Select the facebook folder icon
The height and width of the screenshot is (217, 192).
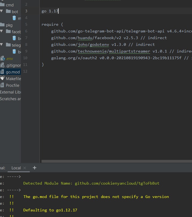pos(8,31)
